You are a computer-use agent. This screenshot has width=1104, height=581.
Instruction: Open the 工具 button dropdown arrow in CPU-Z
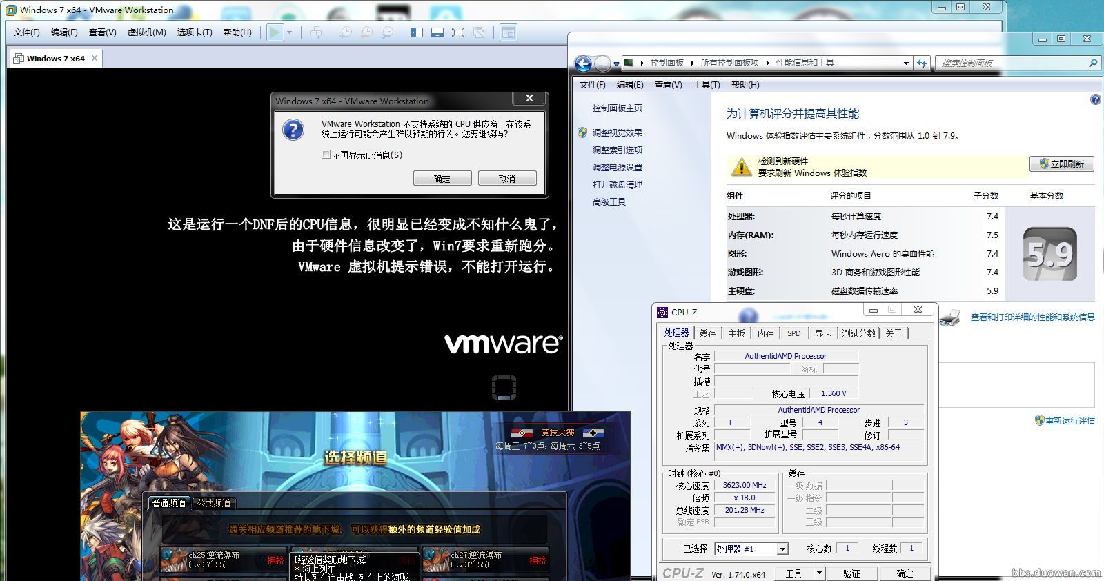819,573
